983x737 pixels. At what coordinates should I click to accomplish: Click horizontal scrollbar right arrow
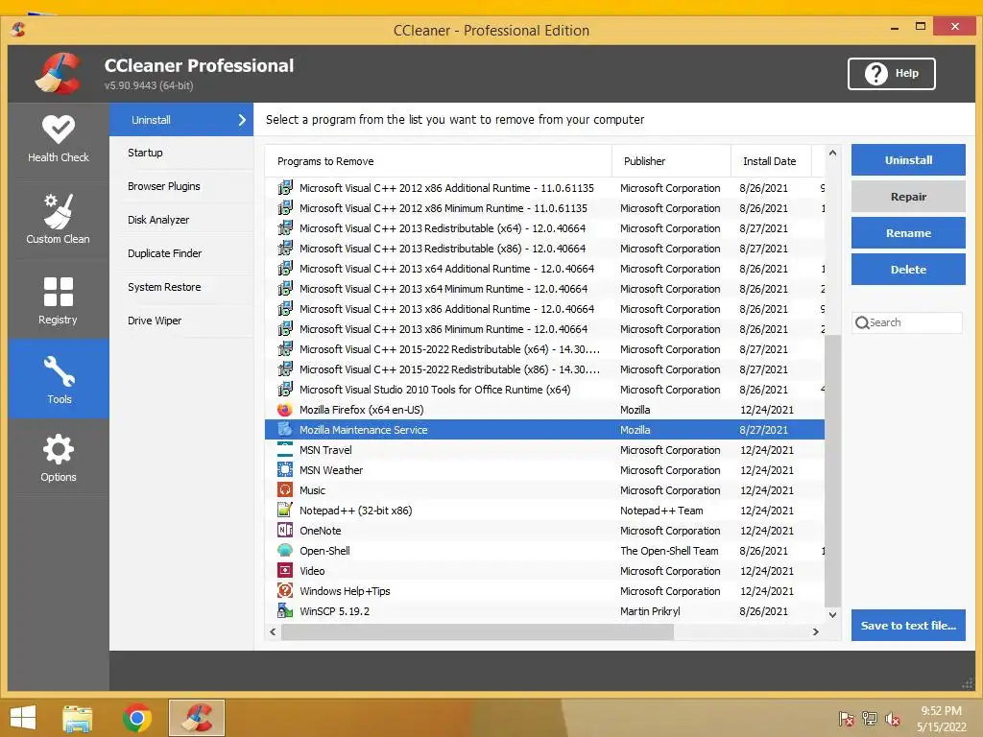[x=816, y=631]
